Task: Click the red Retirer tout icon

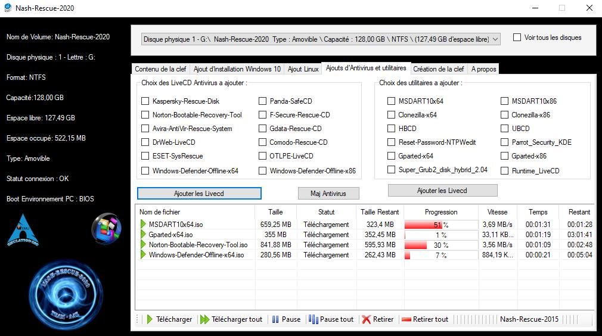Action: coord(406,319)
